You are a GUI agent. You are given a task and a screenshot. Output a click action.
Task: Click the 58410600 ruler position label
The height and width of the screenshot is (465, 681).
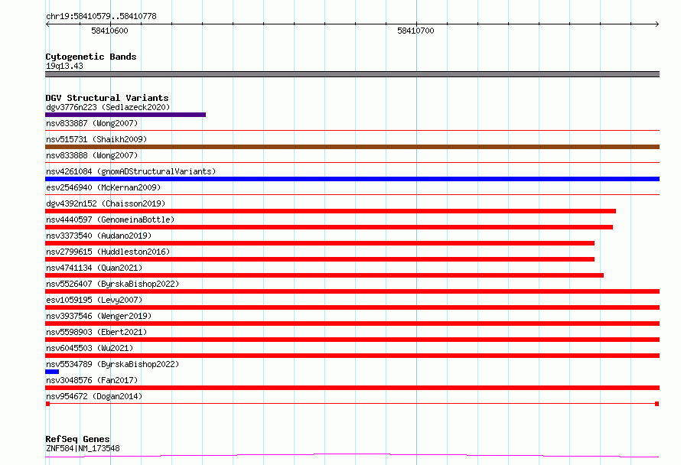tap(109, 31)
